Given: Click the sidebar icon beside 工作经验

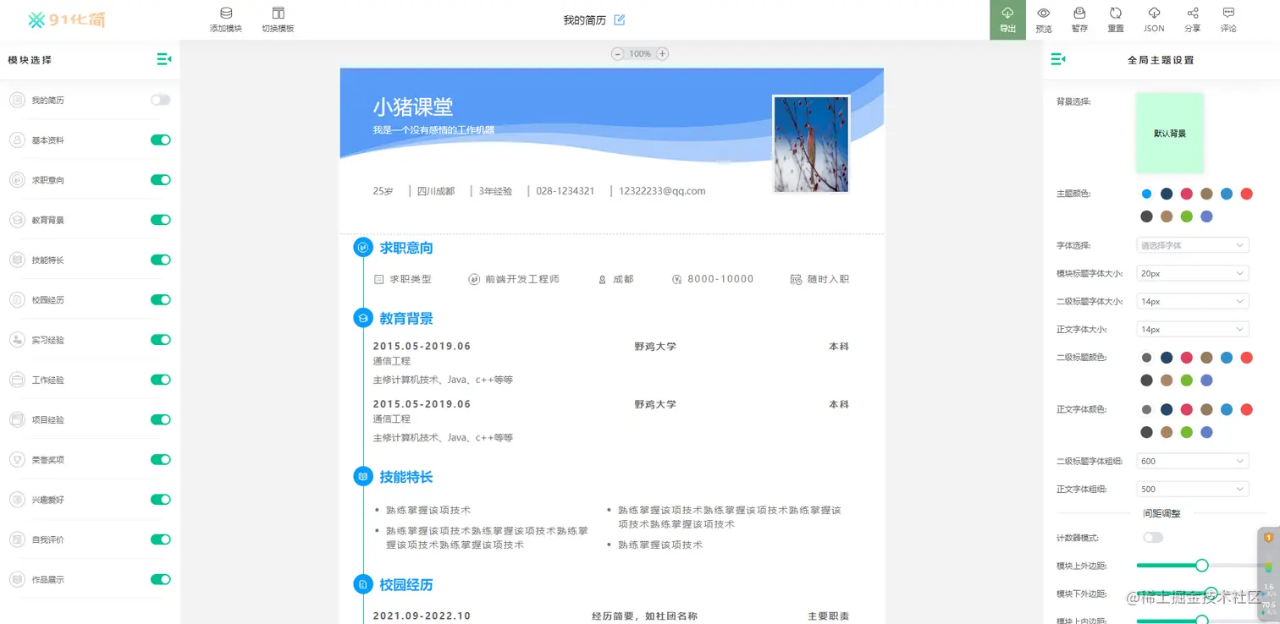Looking at the screenshot, I should click(x=17, y=380).
